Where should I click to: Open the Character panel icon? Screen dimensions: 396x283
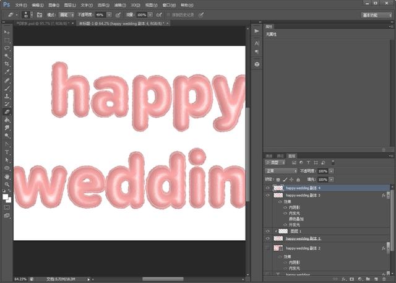257,43
